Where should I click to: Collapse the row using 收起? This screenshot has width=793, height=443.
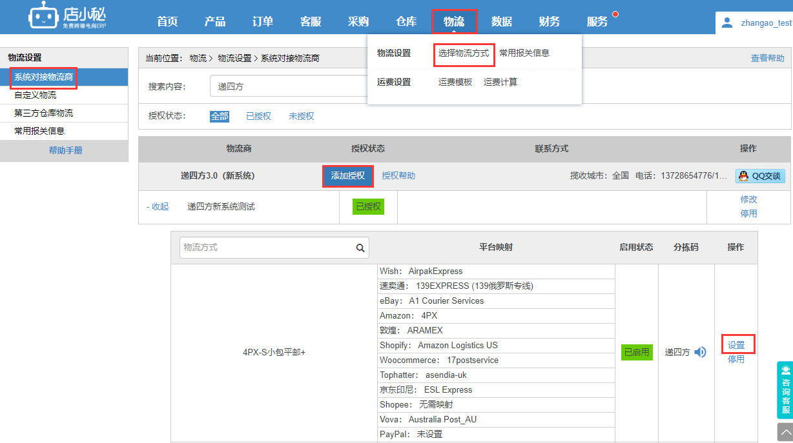click(158, 207)
